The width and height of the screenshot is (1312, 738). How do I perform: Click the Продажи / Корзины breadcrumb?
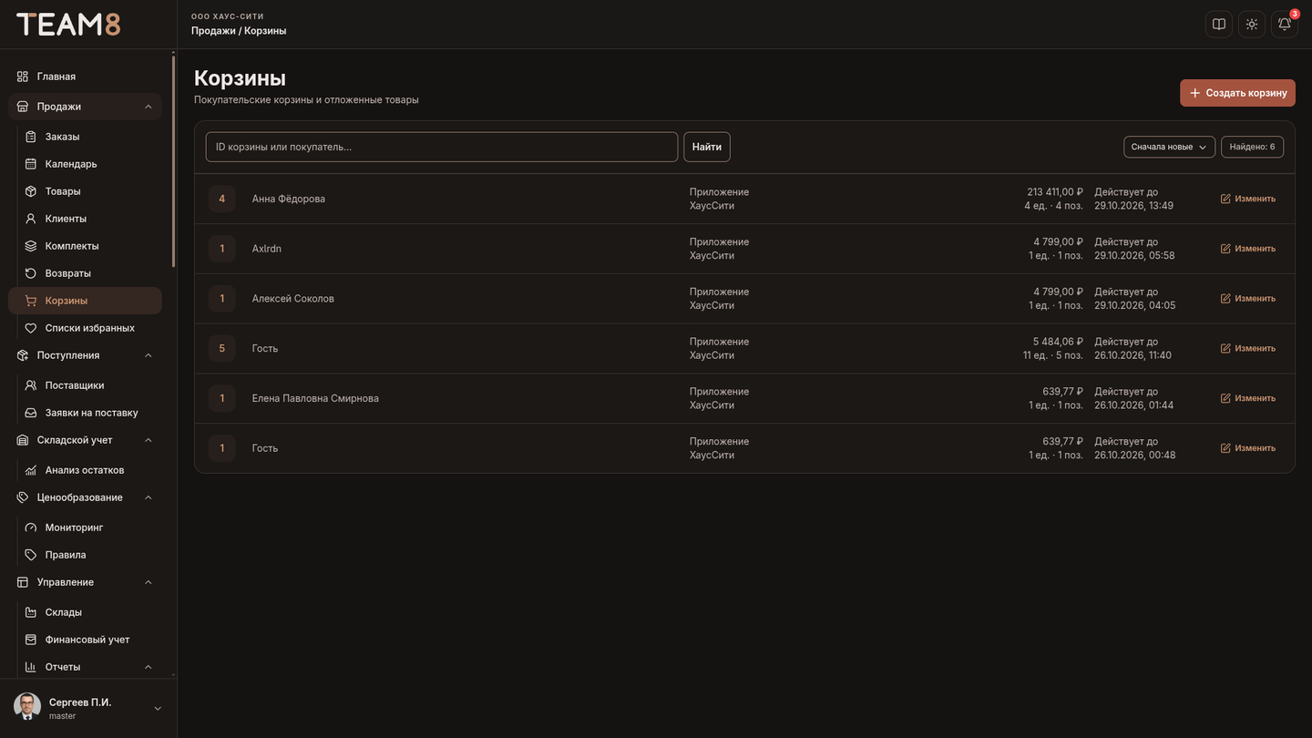point(239,31)
